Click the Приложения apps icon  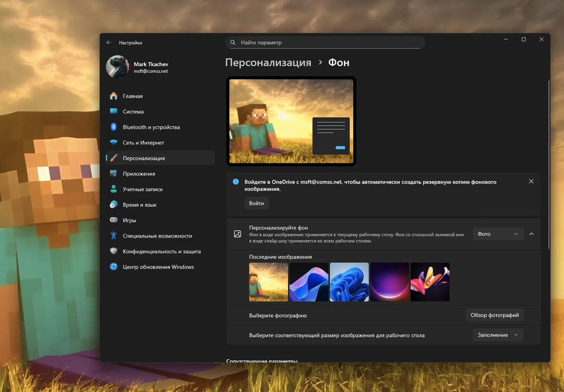point(114,173)
